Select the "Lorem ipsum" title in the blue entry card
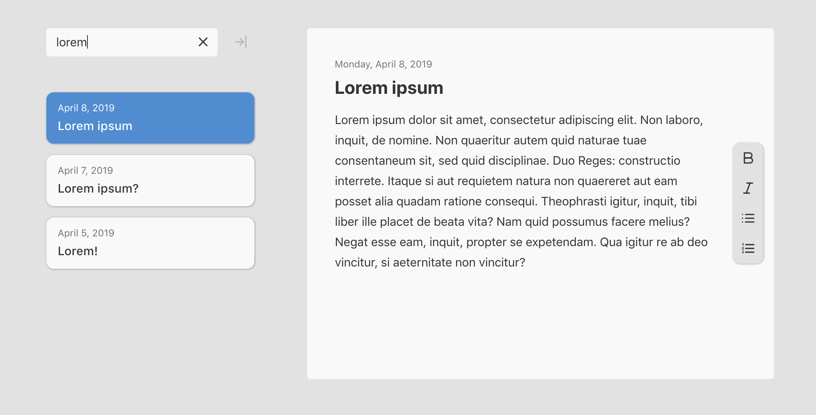Image resolution: width=816 pixels, height=415 pixels. pyautogui.click(x=95, y=126)
